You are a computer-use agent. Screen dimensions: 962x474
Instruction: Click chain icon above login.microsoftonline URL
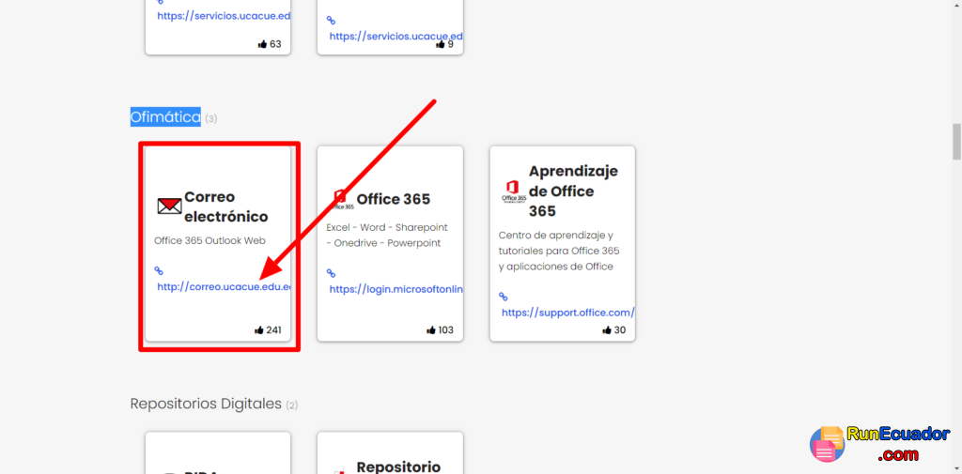coord(331,273)
